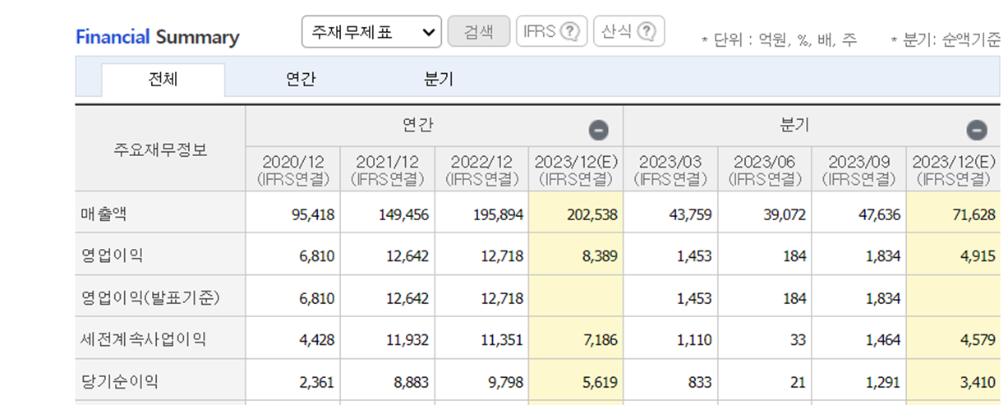Click the Financial Summary heading
The image size is (1008, 405).
coord(158,37)
